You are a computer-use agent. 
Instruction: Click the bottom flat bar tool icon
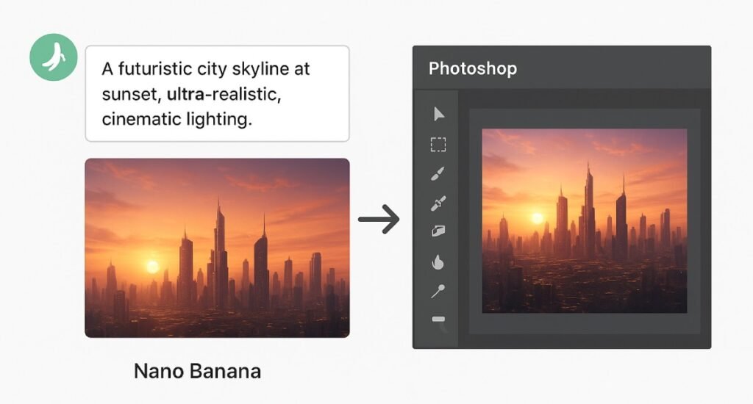(x=438, y=320)
